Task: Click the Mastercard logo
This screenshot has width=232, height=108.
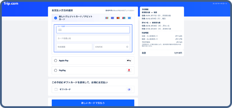Action: (x=118, y=18)
